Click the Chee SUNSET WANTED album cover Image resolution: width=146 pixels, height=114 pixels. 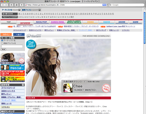point(68,88)
